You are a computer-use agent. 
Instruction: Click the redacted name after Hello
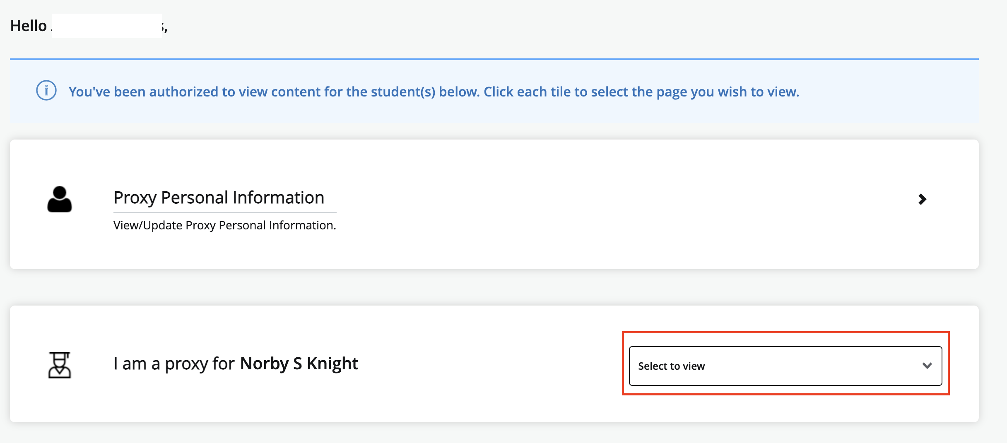(107, 26)
